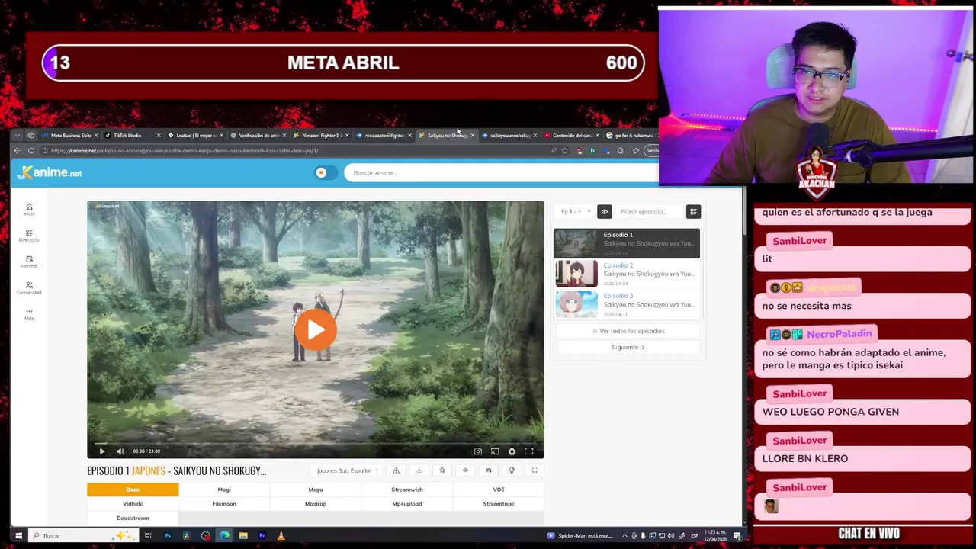976x549 pixels.
Task: Open Photoshop from the taskbar
Action: (168, 536)
